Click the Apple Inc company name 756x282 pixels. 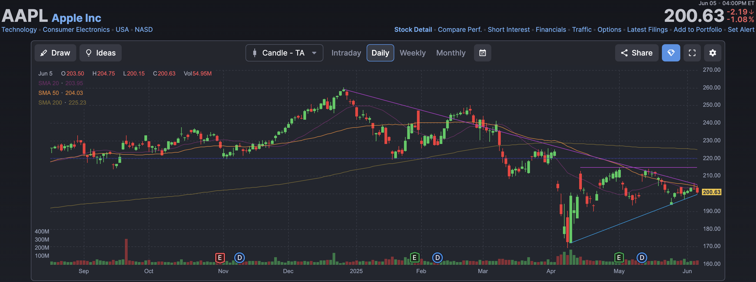[76, 18]
